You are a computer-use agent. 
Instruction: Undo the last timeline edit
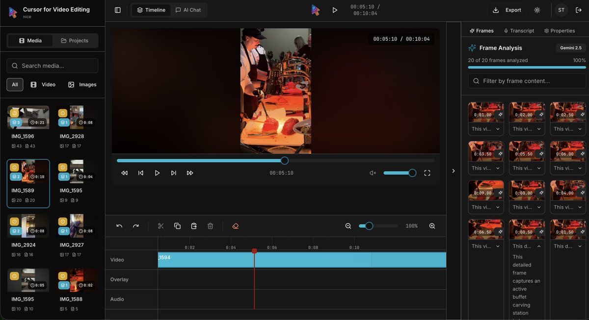pyautogui.click(x=119, y=226)
